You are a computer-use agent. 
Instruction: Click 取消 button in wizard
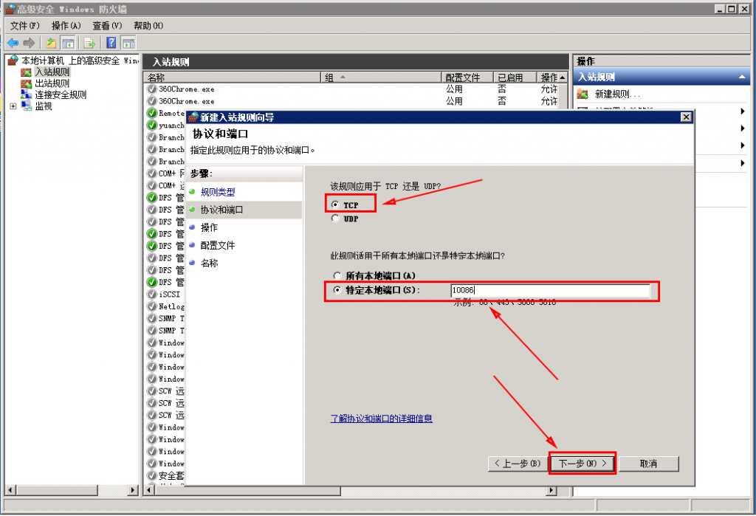click(648, 464)
